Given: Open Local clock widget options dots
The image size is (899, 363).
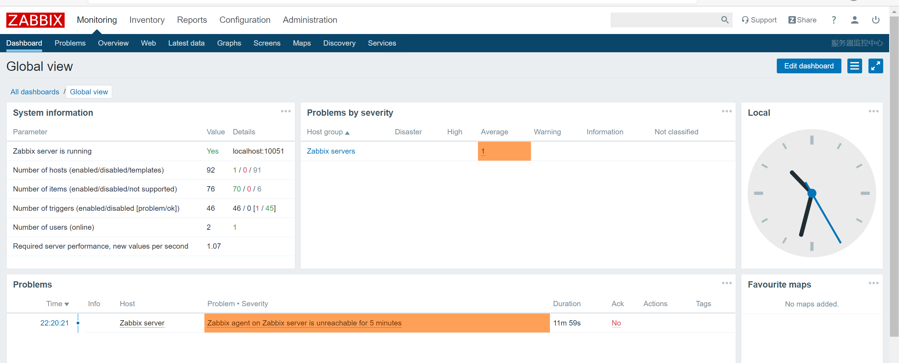Looking at the screenshot, I should [x=874, y=111].
